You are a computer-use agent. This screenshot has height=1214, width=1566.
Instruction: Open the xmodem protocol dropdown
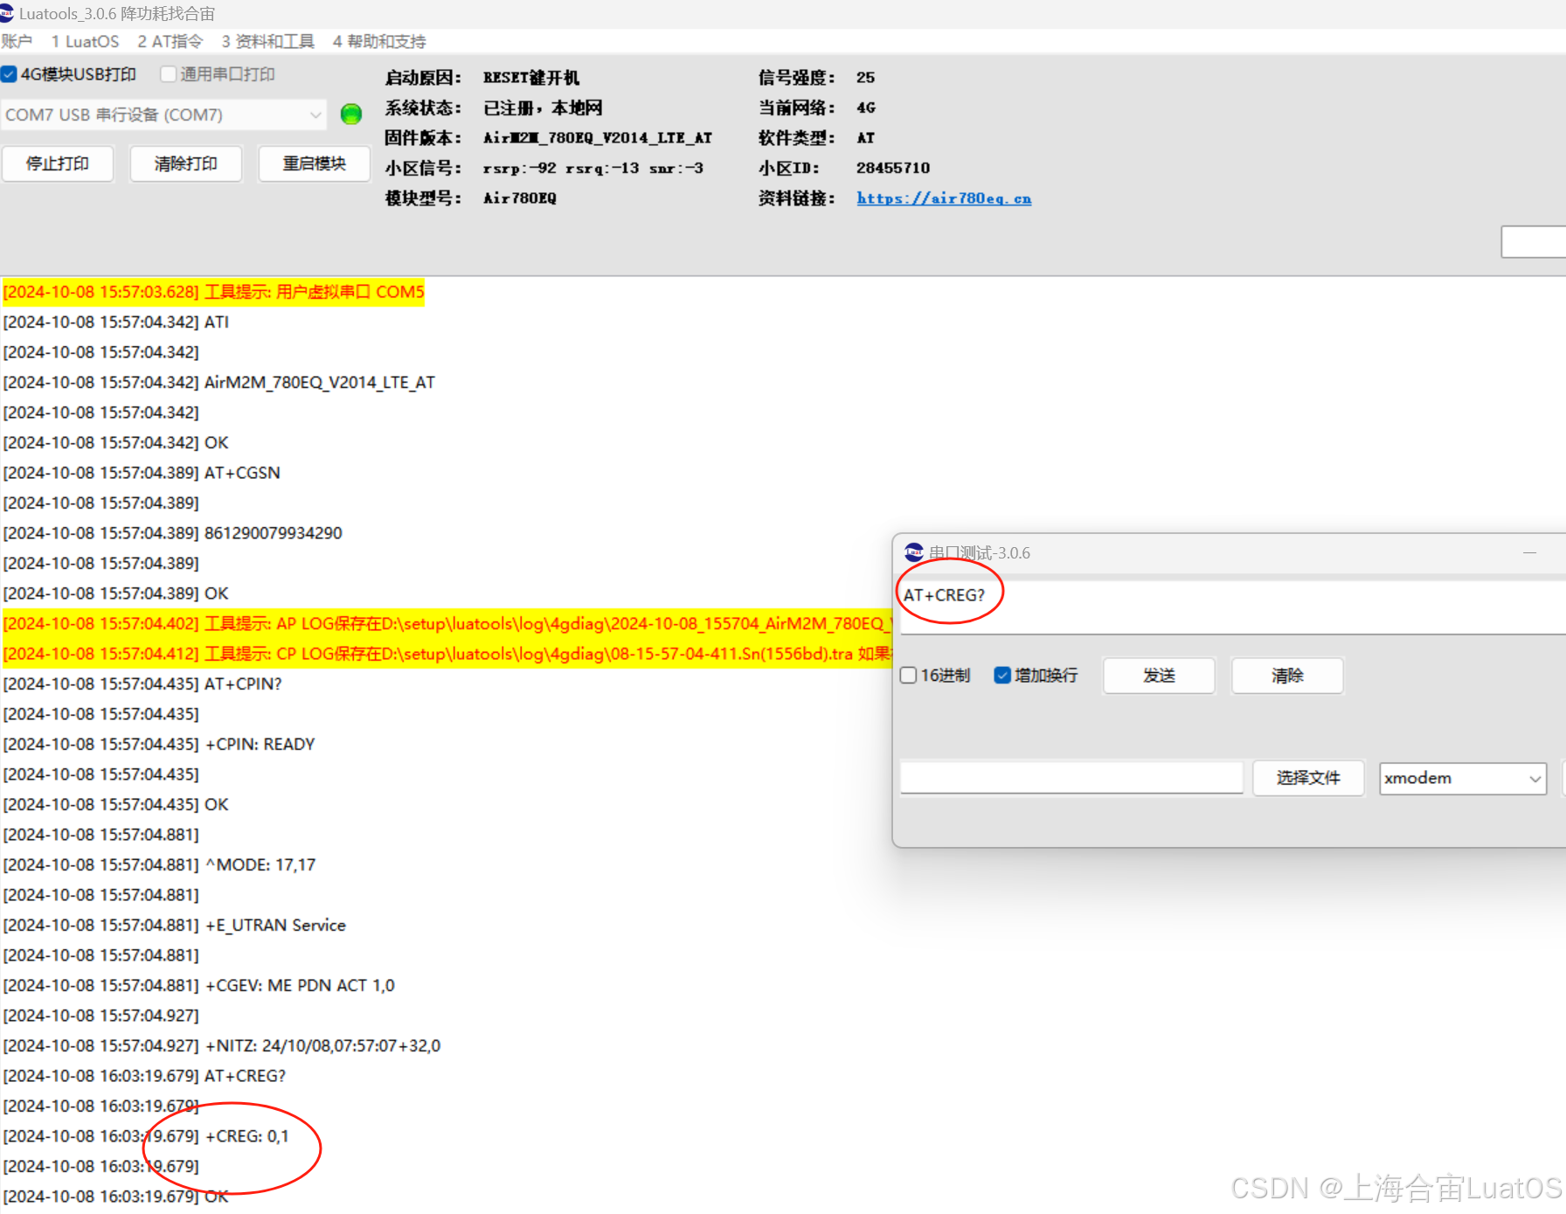pyautogui.click(x=1461, y=778)
